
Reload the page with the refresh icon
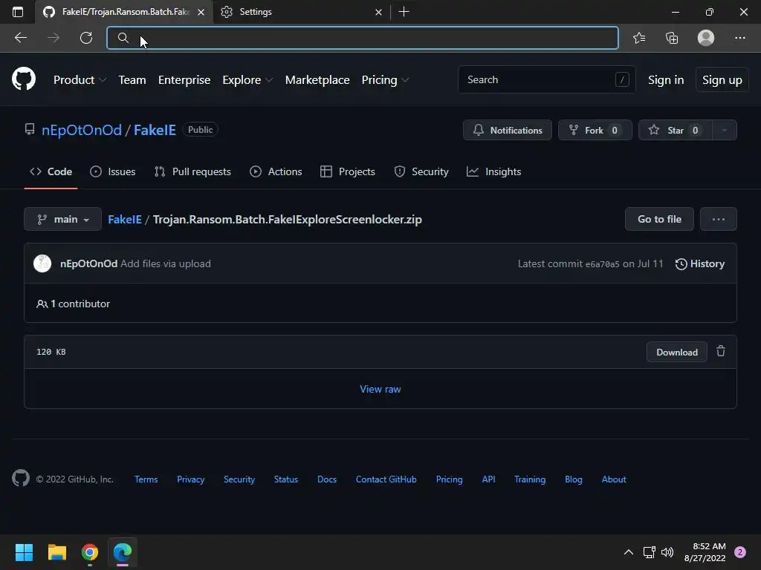pos(86,38)
